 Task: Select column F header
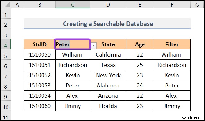point(172,5)
